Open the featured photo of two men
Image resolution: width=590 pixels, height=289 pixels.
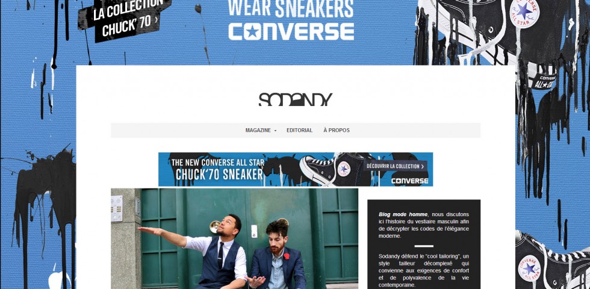[x=234, y=238]
